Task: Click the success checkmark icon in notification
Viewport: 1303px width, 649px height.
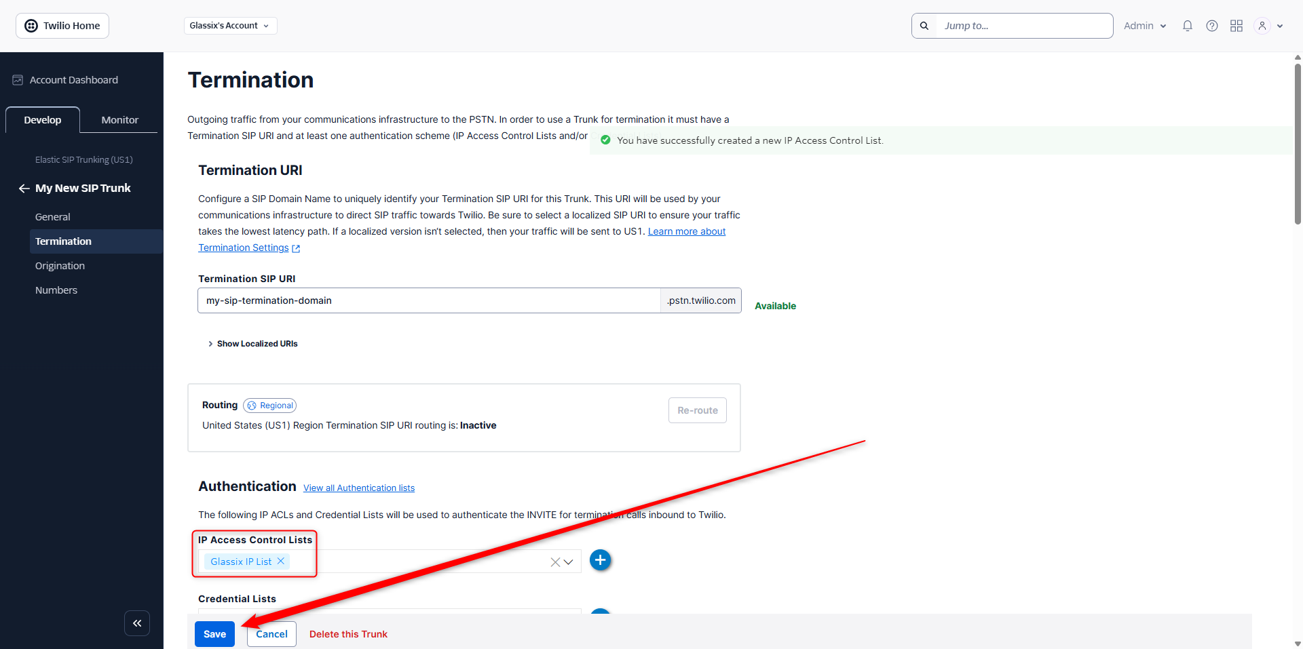Action: (605, 140)
